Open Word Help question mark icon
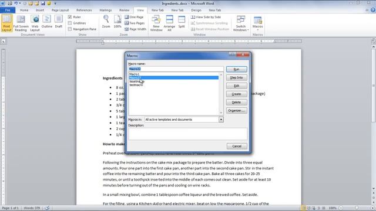The image size is (376, 211). pos(373,10)
